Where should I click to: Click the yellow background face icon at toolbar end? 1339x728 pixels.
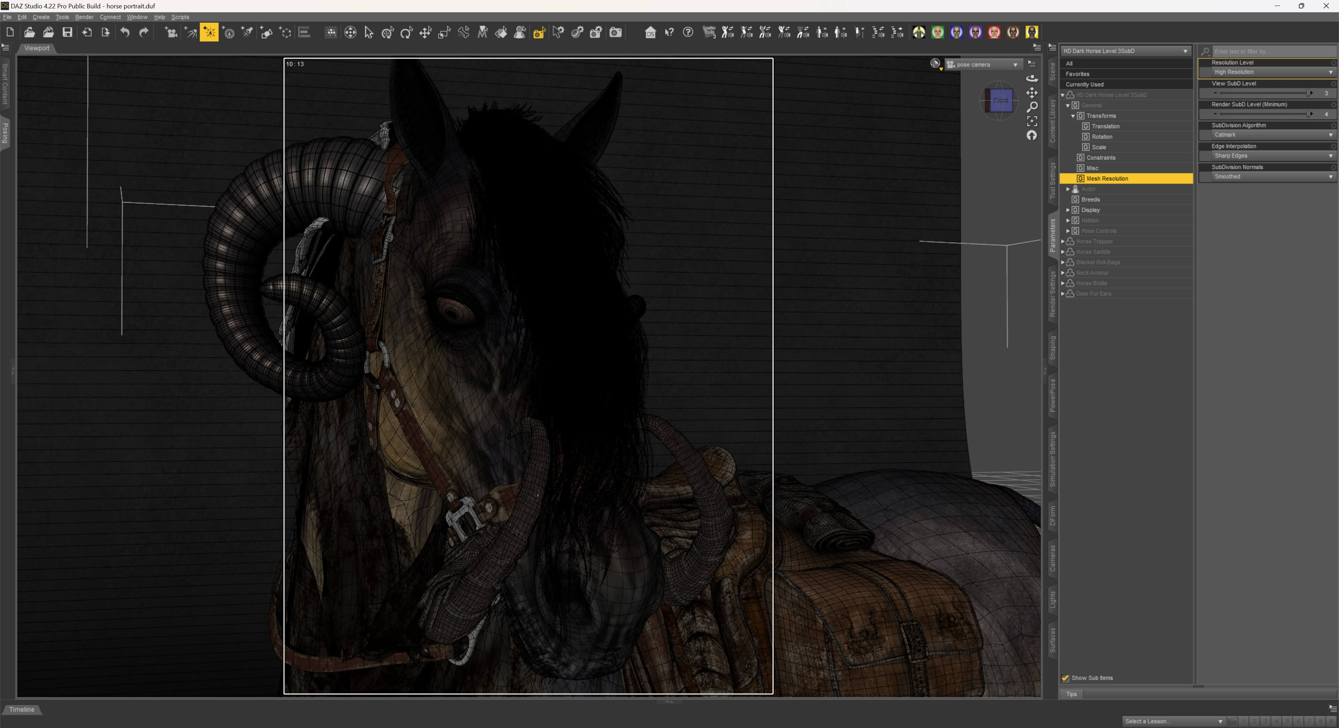click(1032, 32)
